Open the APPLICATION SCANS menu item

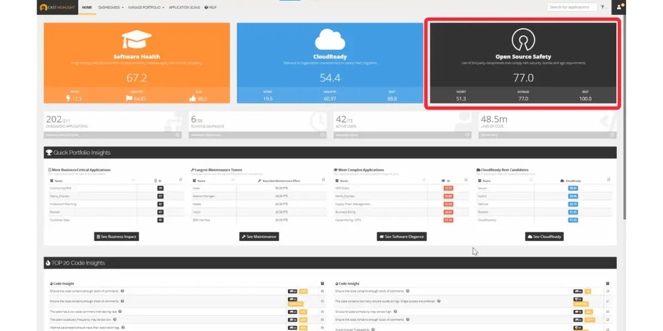(185, 8)
